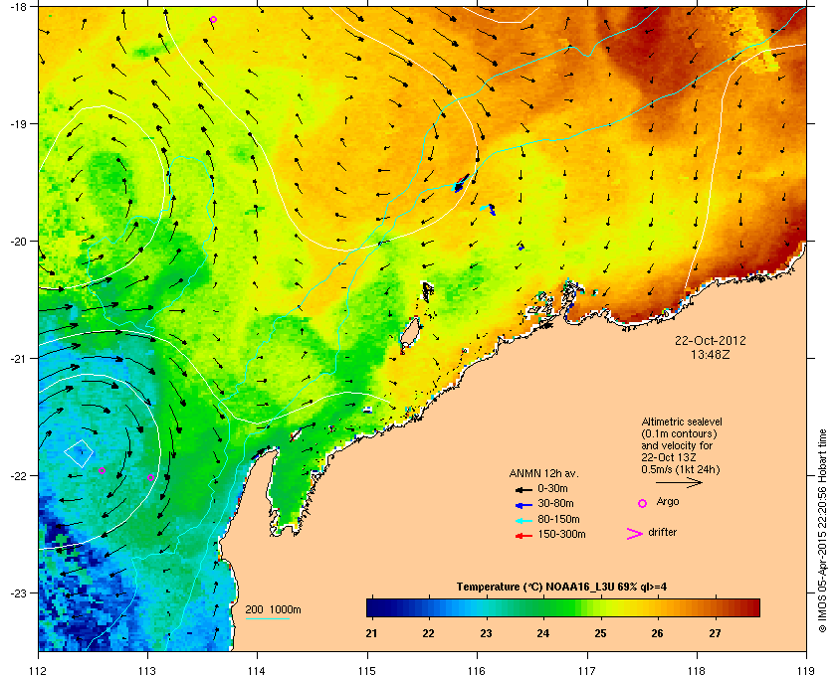Click the 'ANMN 12h av.' legend heading
836x676 pixels.
click(543, 473)
